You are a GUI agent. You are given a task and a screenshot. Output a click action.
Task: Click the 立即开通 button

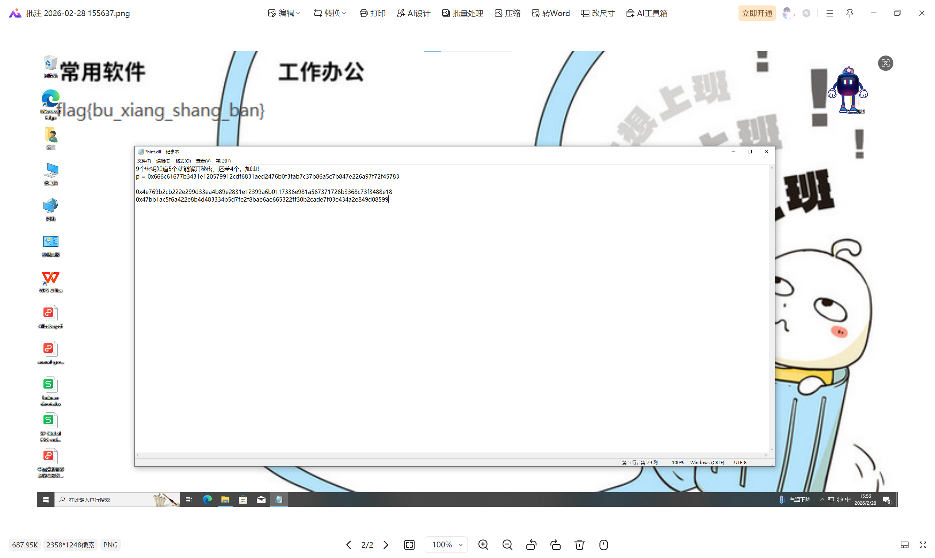pyautogui.click(x=756, y=13)
